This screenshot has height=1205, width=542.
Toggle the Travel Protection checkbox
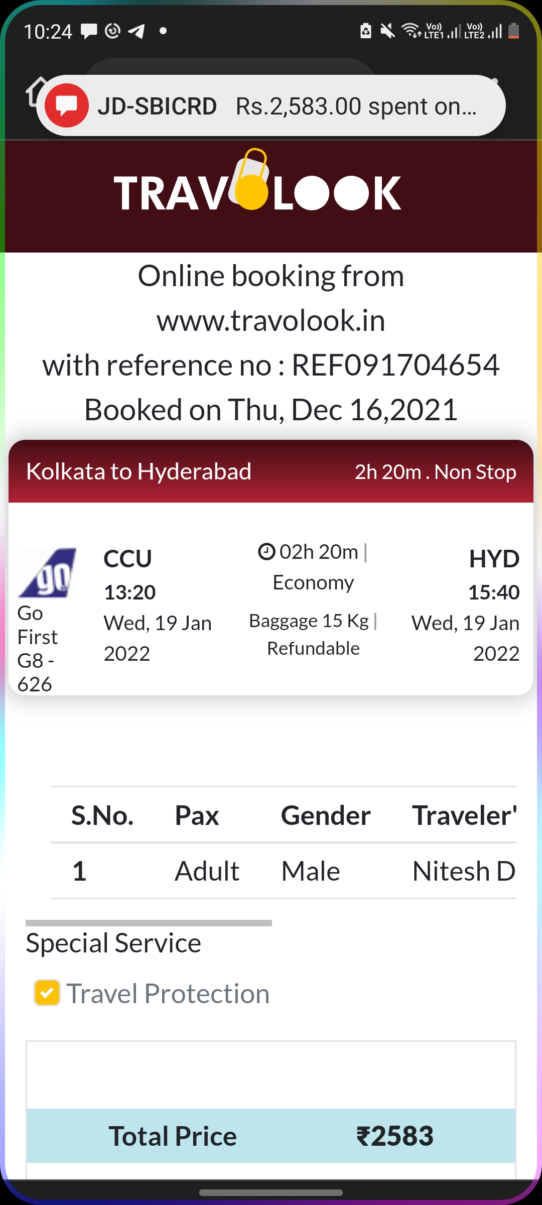[x=47, y=993]
